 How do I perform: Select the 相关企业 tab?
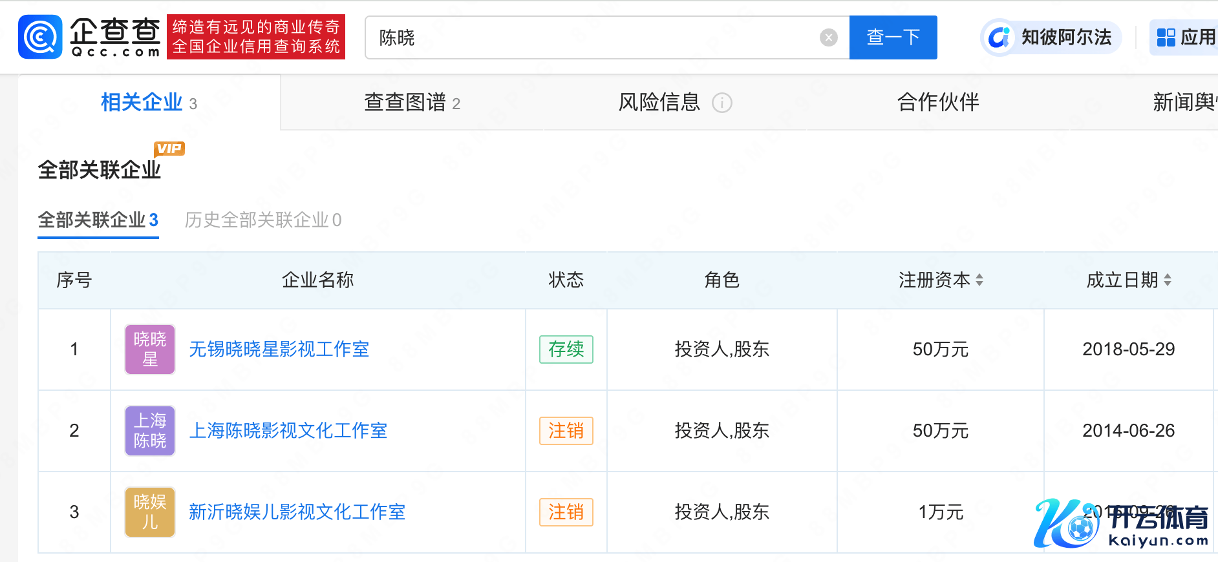tap(149, 103)
